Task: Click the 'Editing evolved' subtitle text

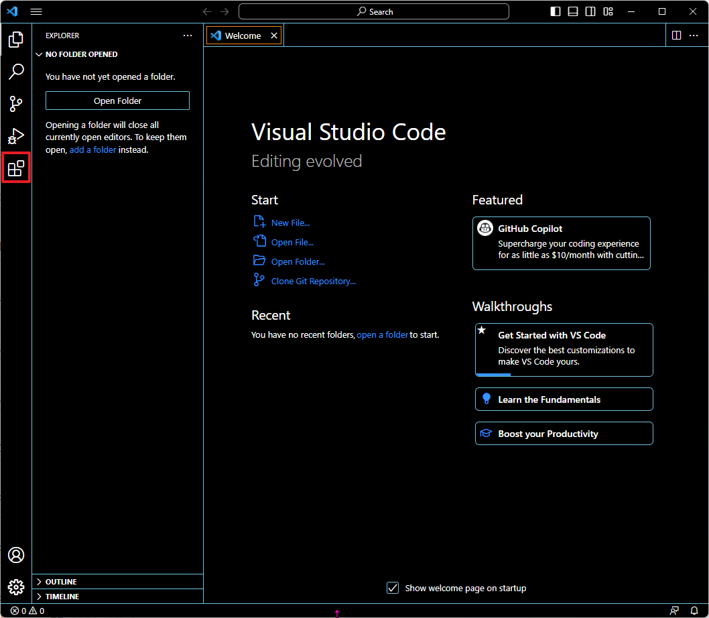Action: click(x=306, y=162)
